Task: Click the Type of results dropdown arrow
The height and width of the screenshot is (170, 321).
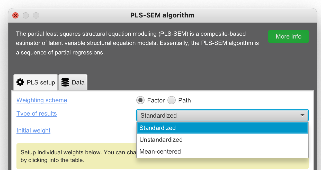Action: click(x=302, y=116)
